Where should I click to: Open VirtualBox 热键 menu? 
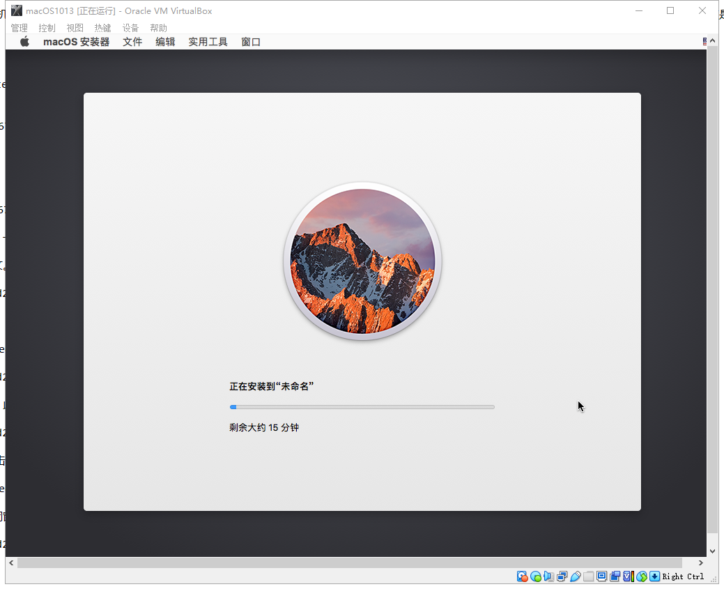[x=102, y=28]
